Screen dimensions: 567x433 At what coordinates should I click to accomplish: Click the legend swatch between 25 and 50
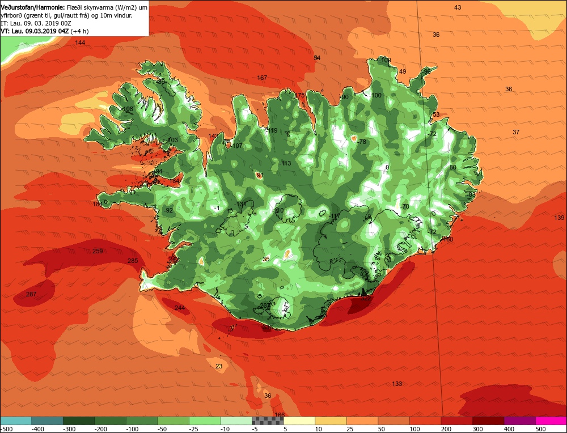(362, 421)
